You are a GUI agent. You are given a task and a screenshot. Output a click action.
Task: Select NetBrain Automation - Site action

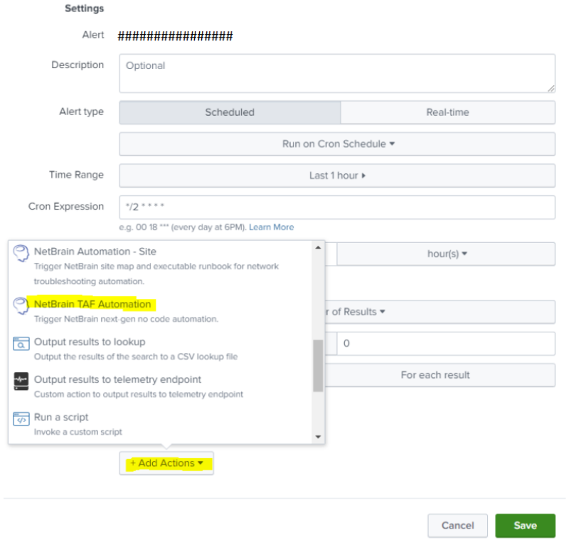160,266
